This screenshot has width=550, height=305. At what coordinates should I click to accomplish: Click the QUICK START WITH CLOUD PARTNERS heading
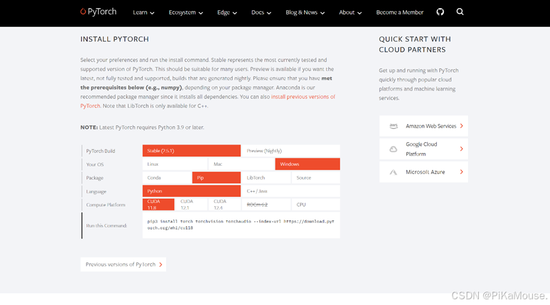[x=415, y=44]
